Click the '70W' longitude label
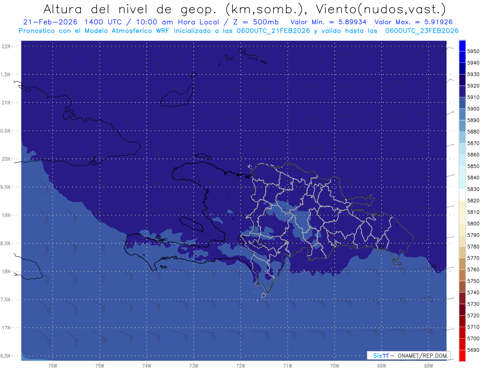This screenshot has width=481, height=371. pos(335,366)
